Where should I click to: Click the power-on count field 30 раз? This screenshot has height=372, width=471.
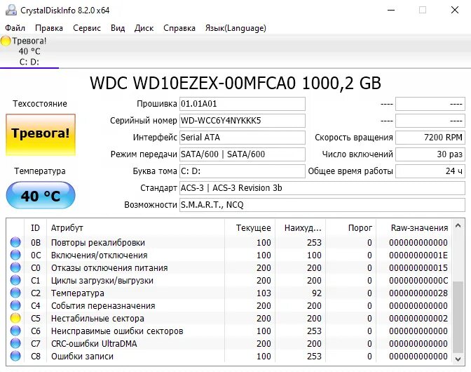point(430,154)
